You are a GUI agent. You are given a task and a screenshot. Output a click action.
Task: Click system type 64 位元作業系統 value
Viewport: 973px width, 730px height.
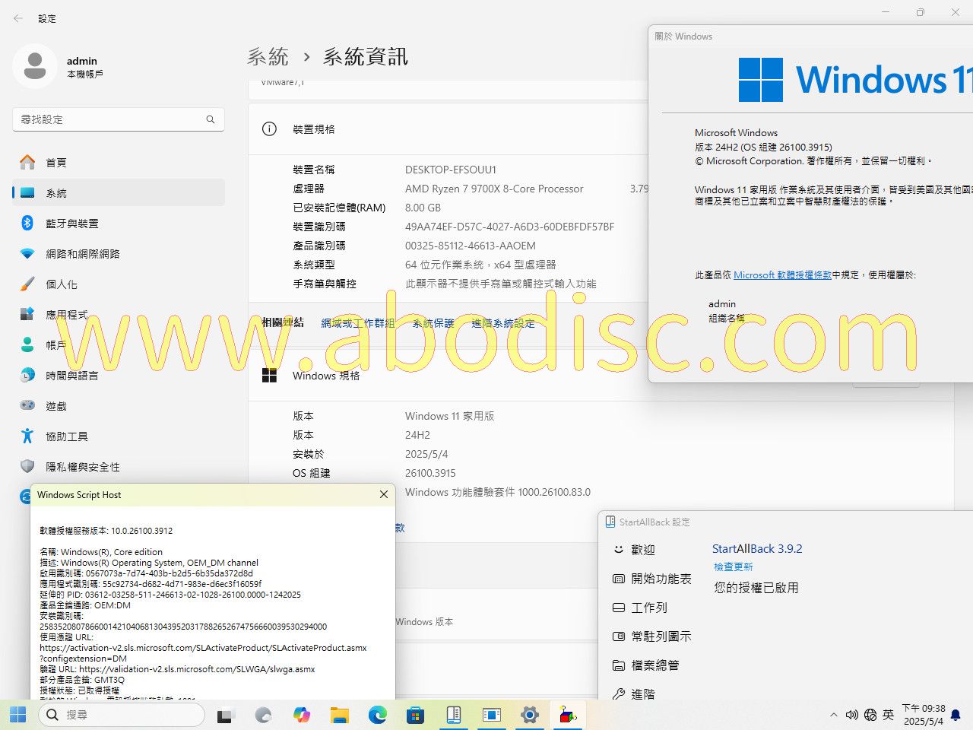point(480,265)
